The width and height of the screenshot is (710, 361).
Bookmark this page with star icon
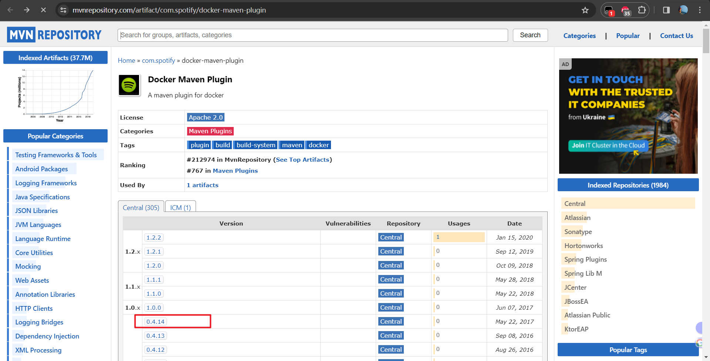(x=585, y=10)
